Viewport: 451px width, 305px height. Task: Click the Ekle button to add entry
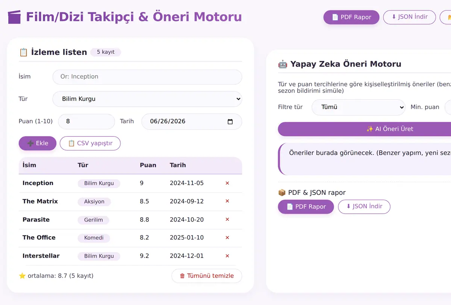(38, 143)
